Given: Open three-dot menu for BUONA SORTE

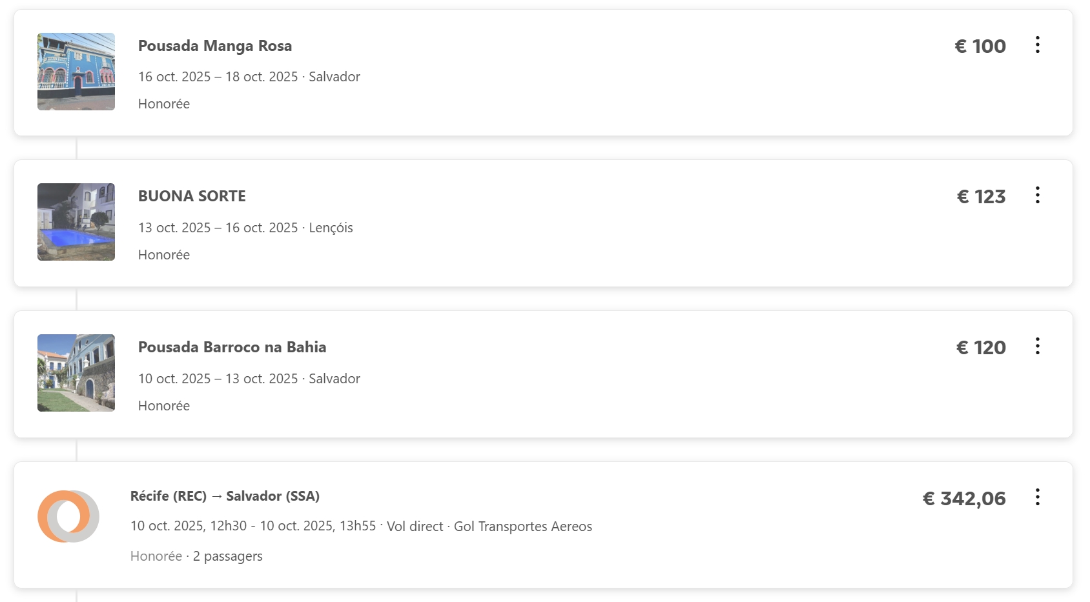Looking at the screenshot, I should (1037, 195).
